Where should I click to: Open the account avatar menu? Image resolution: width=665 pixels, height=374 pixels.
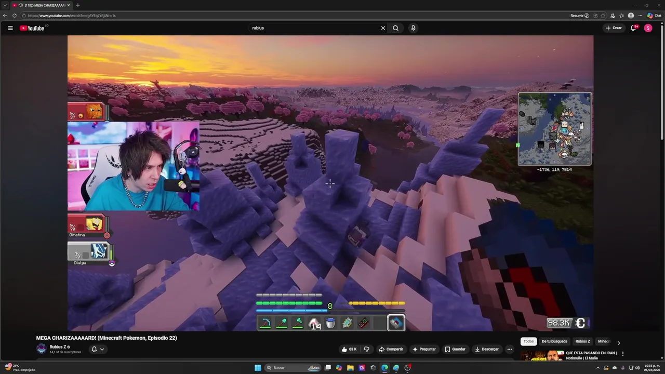[648, 28]
